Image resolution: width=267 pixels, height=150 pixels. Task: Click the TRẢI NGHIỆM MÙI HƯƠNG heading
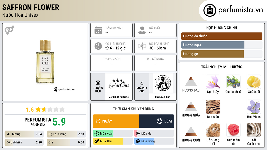tap(222, 67)
